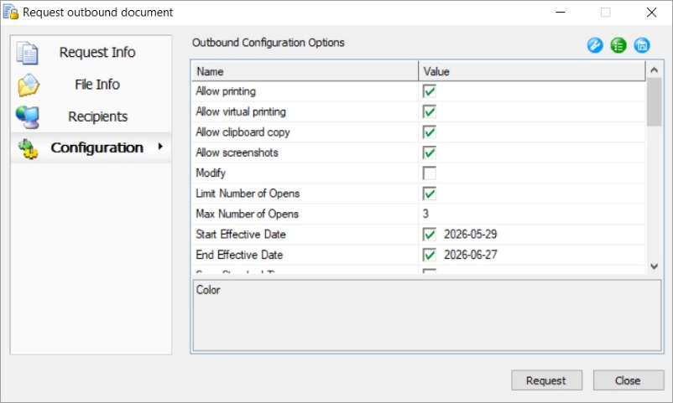Select the Allow printing row label

pos(226,91)
